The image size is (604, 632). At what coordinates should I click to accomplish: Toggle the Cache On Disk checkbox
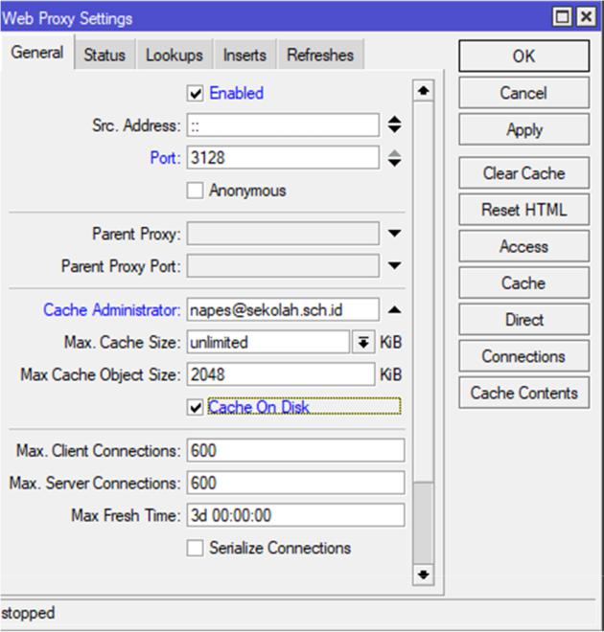[196, 407]
